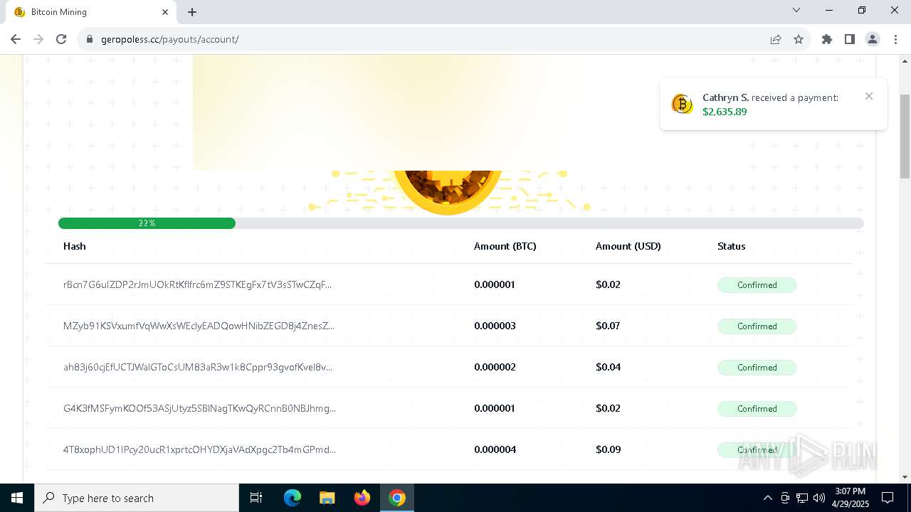This screenshot has height=512, width=911.
Task: Go forward to the next page
Action: click(38, 39)
